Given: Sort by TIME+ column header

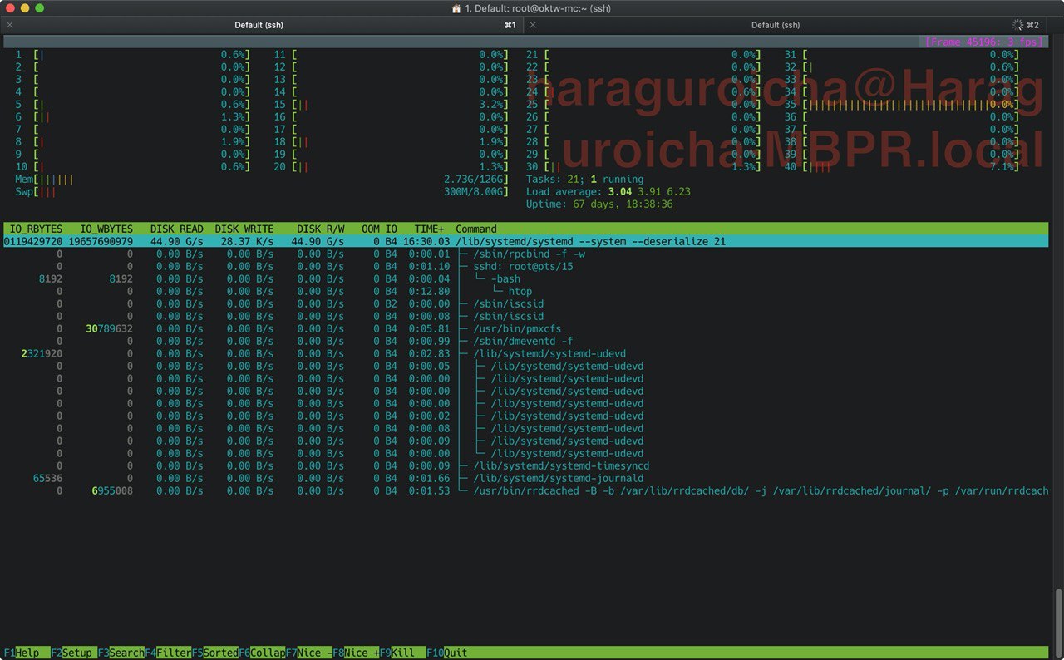Looking at the screenshot, I should pos(430,229).
